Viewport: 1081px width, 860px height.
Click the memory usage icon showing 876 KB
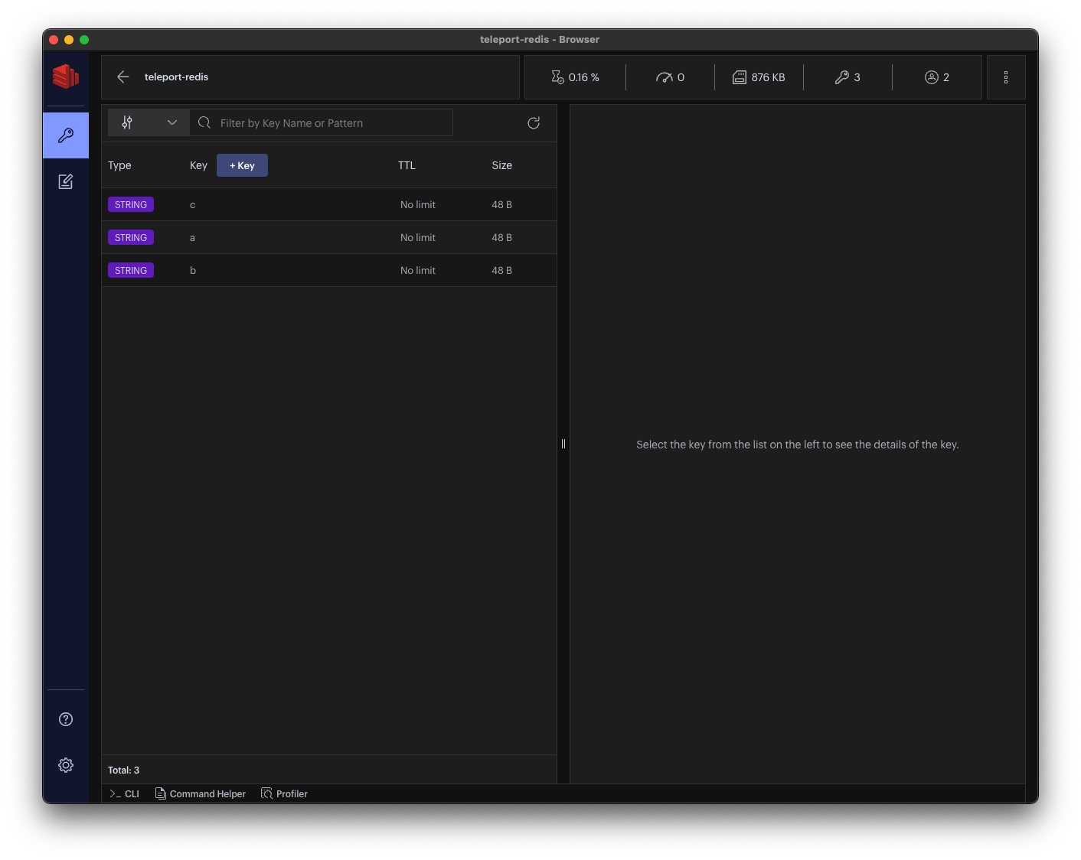[x=759, y=77]
